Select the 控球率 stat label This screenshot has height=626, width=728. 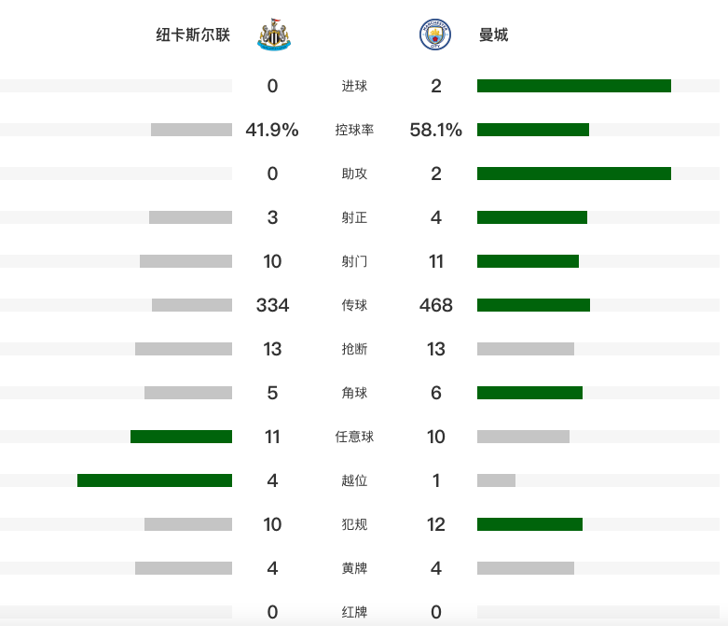(x=354, y=130)
